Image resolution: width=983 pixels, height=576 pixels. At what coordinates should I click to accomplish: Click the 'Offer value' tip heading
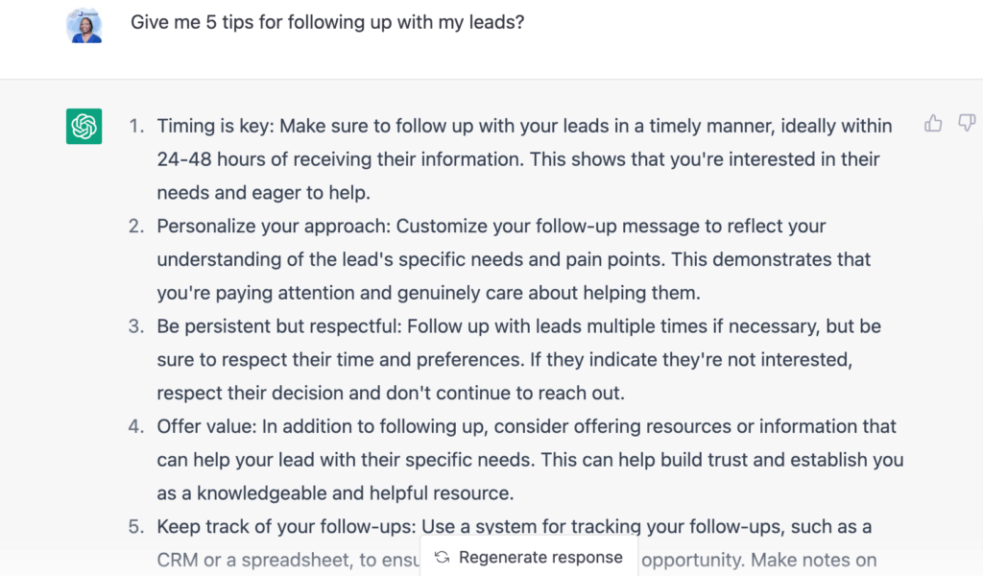[207, 427]
